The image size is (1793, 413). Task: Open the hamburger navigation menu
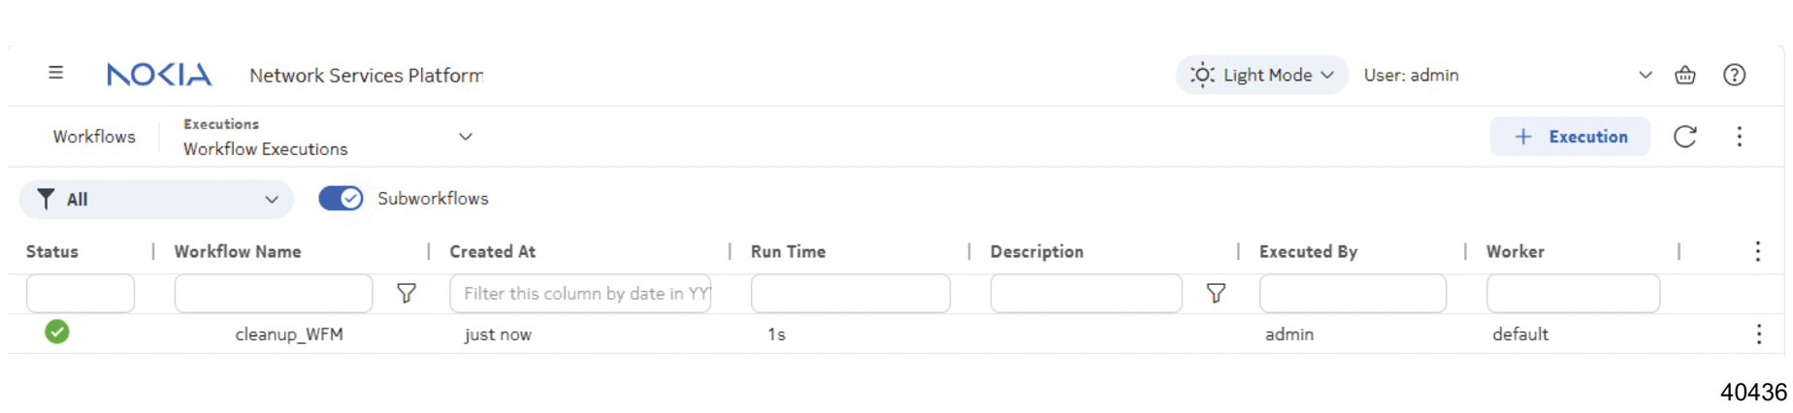pyautogui.click(x=56, y=73)
